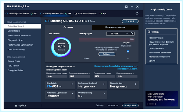Viewport: 183px width, 112px height.
Task: Click the drive icon beside 860 EVO 1TB title
Action: click(x=47, y=21)
